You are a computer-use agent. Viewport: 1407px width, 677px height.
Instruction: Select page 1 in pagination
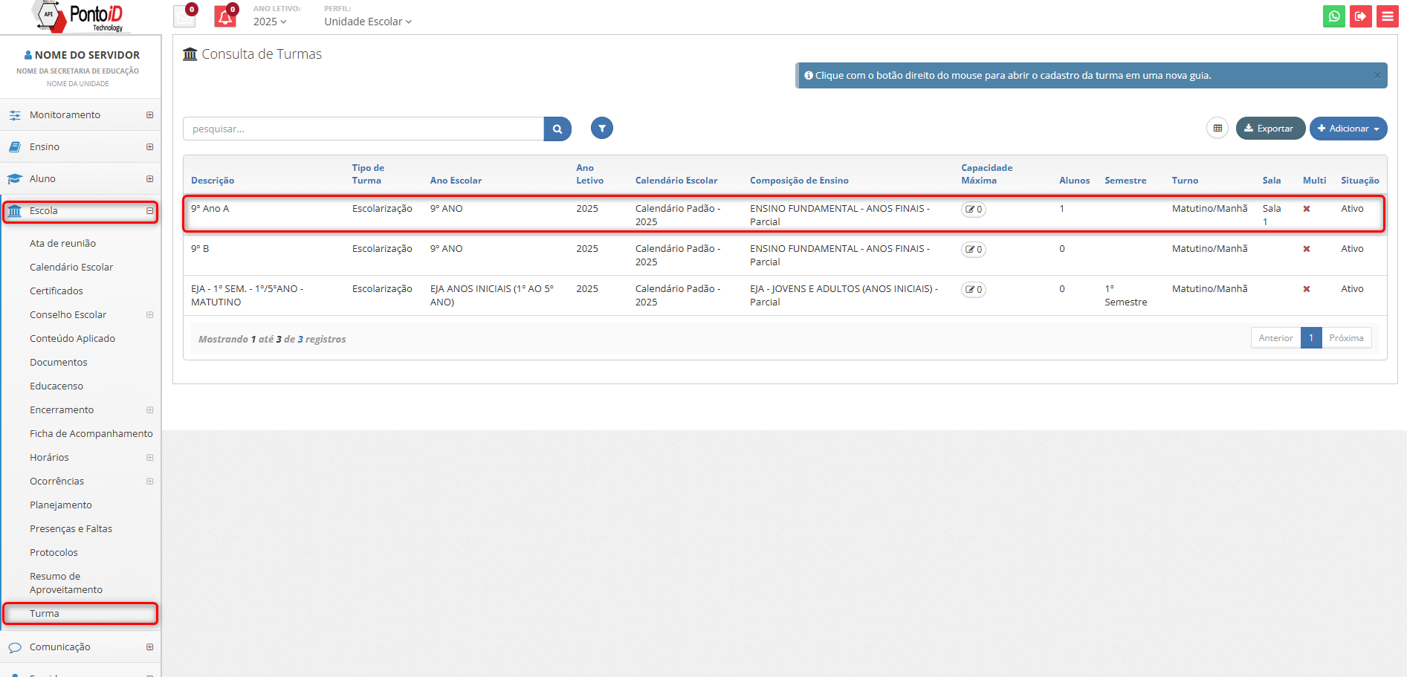pos(1311,338)
